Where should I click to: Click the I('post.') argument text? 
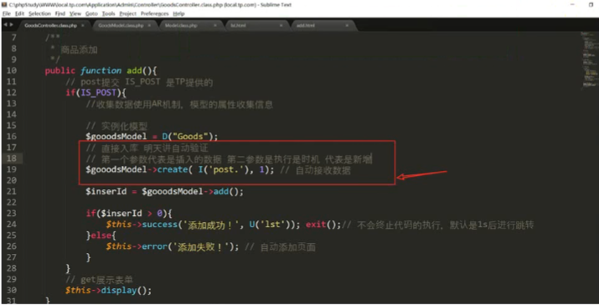pyautogui.click(x=225, y=169)
